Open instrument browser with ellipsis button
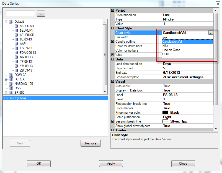 (41, 14)
